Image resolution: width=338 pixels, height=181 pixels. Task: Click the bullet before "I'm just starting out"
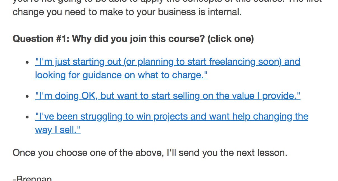[27, 63]
